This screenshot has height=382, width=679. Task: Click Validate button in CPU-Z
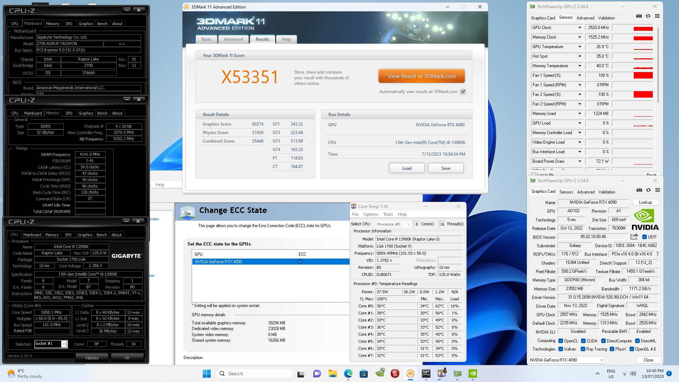click(x=92, y=358)
